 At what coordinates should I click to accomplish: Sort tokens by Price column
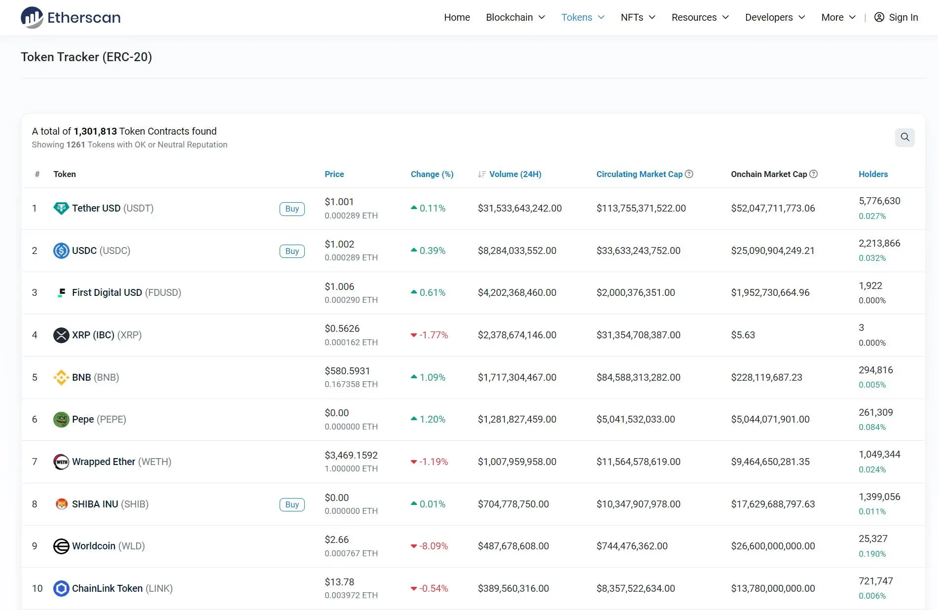pos(334,174)
